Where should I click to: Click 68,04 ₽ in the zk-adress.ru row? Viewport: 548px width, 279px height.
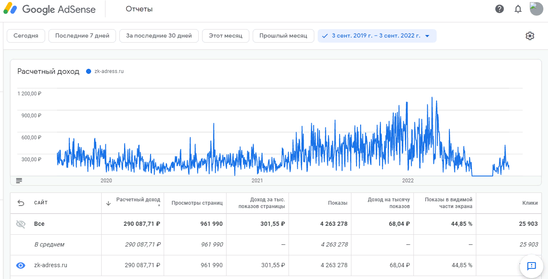tap(400, 265)
